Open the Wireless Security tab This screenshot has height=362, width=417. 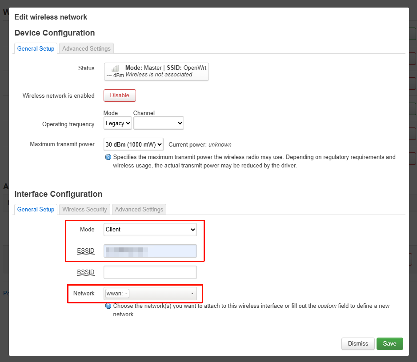[84, 209]
